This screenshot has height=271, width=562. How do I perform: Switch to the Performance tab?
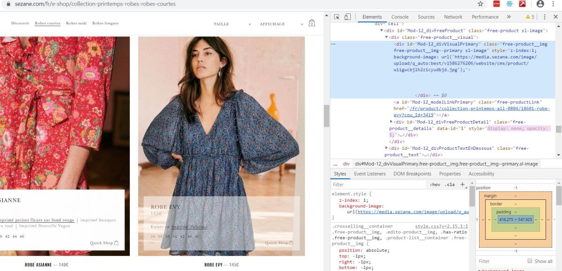click(x=485, y=17)
